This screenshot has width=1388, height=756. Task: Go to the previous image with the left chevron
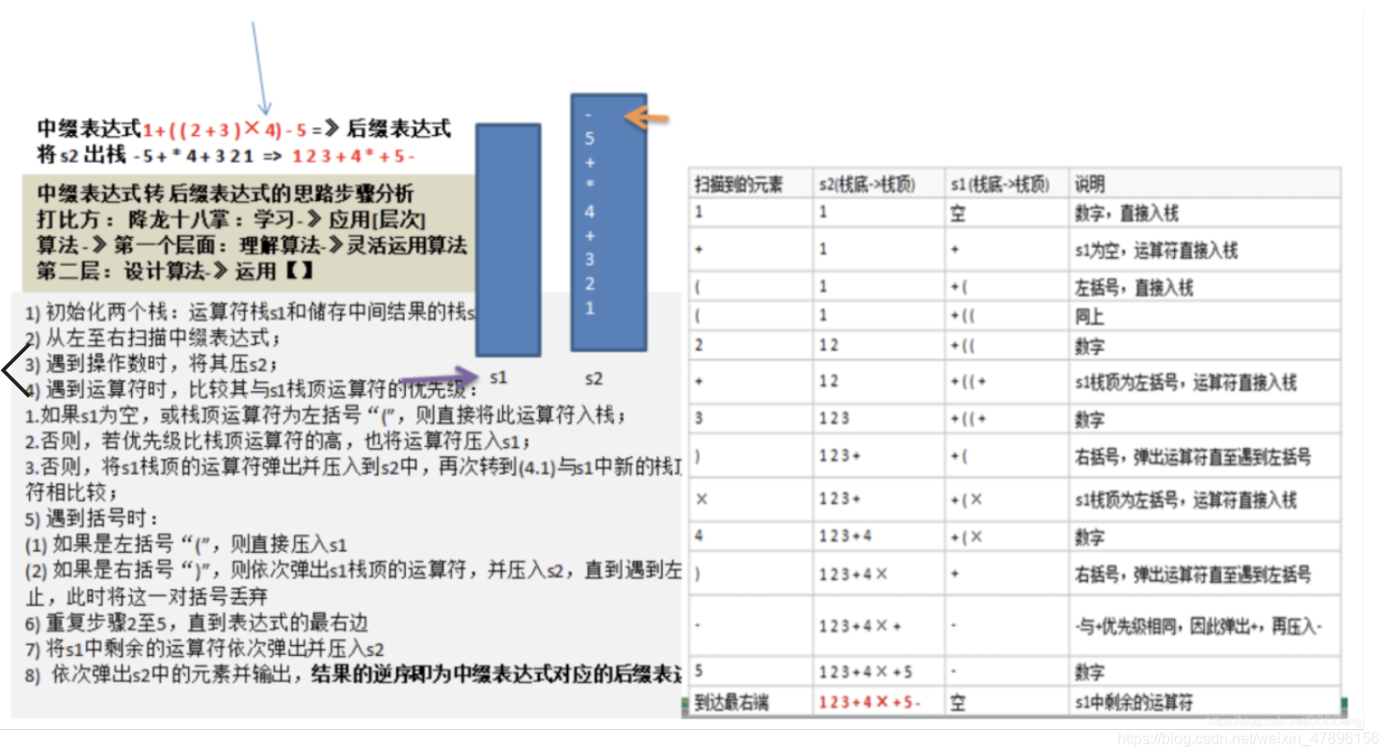point(16,371)
